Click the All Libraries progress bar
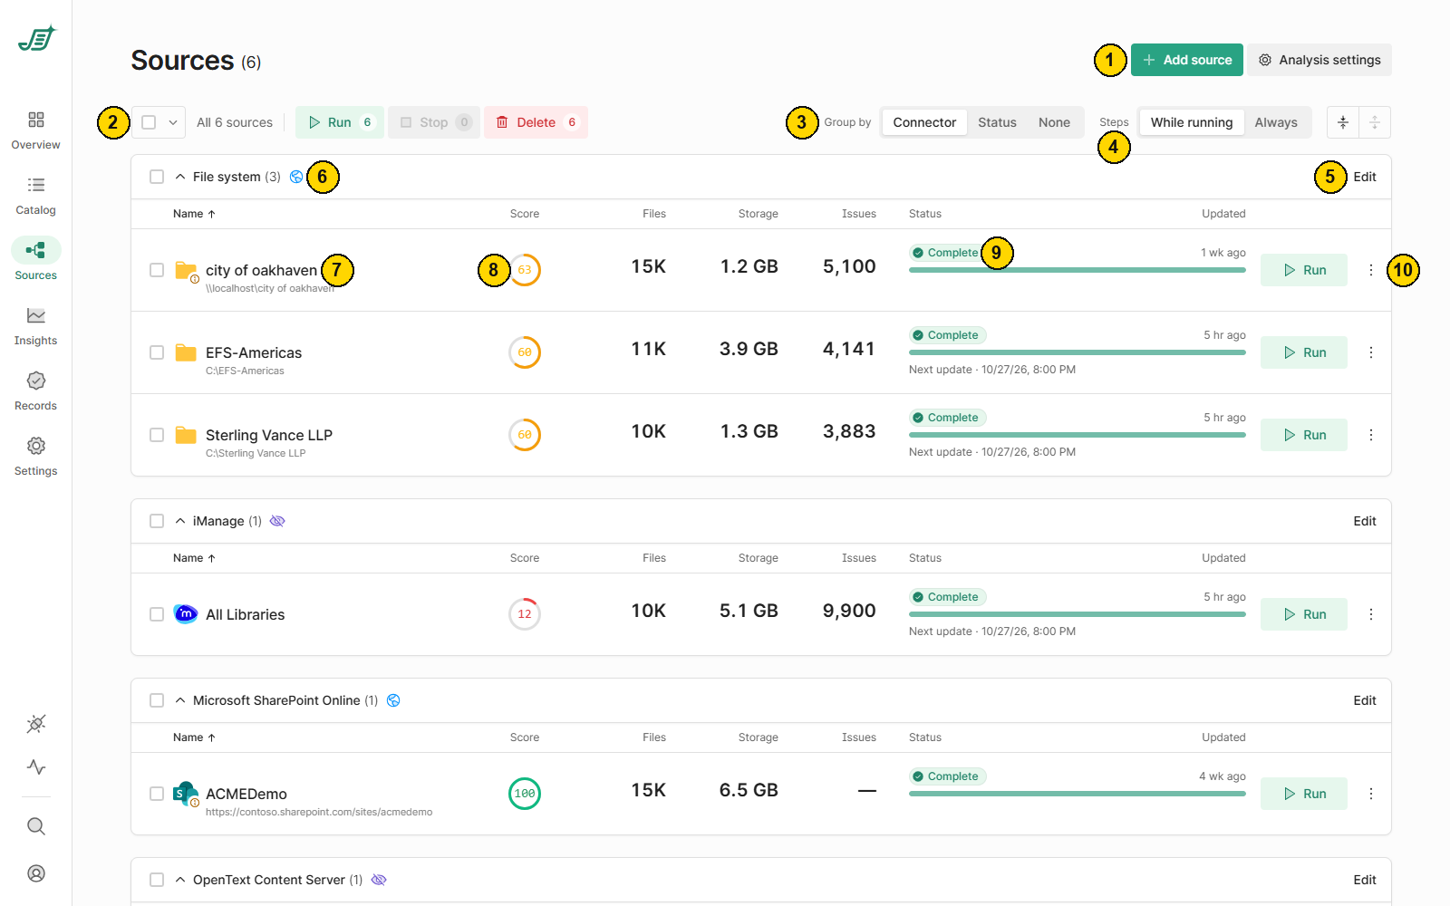 1078,614
